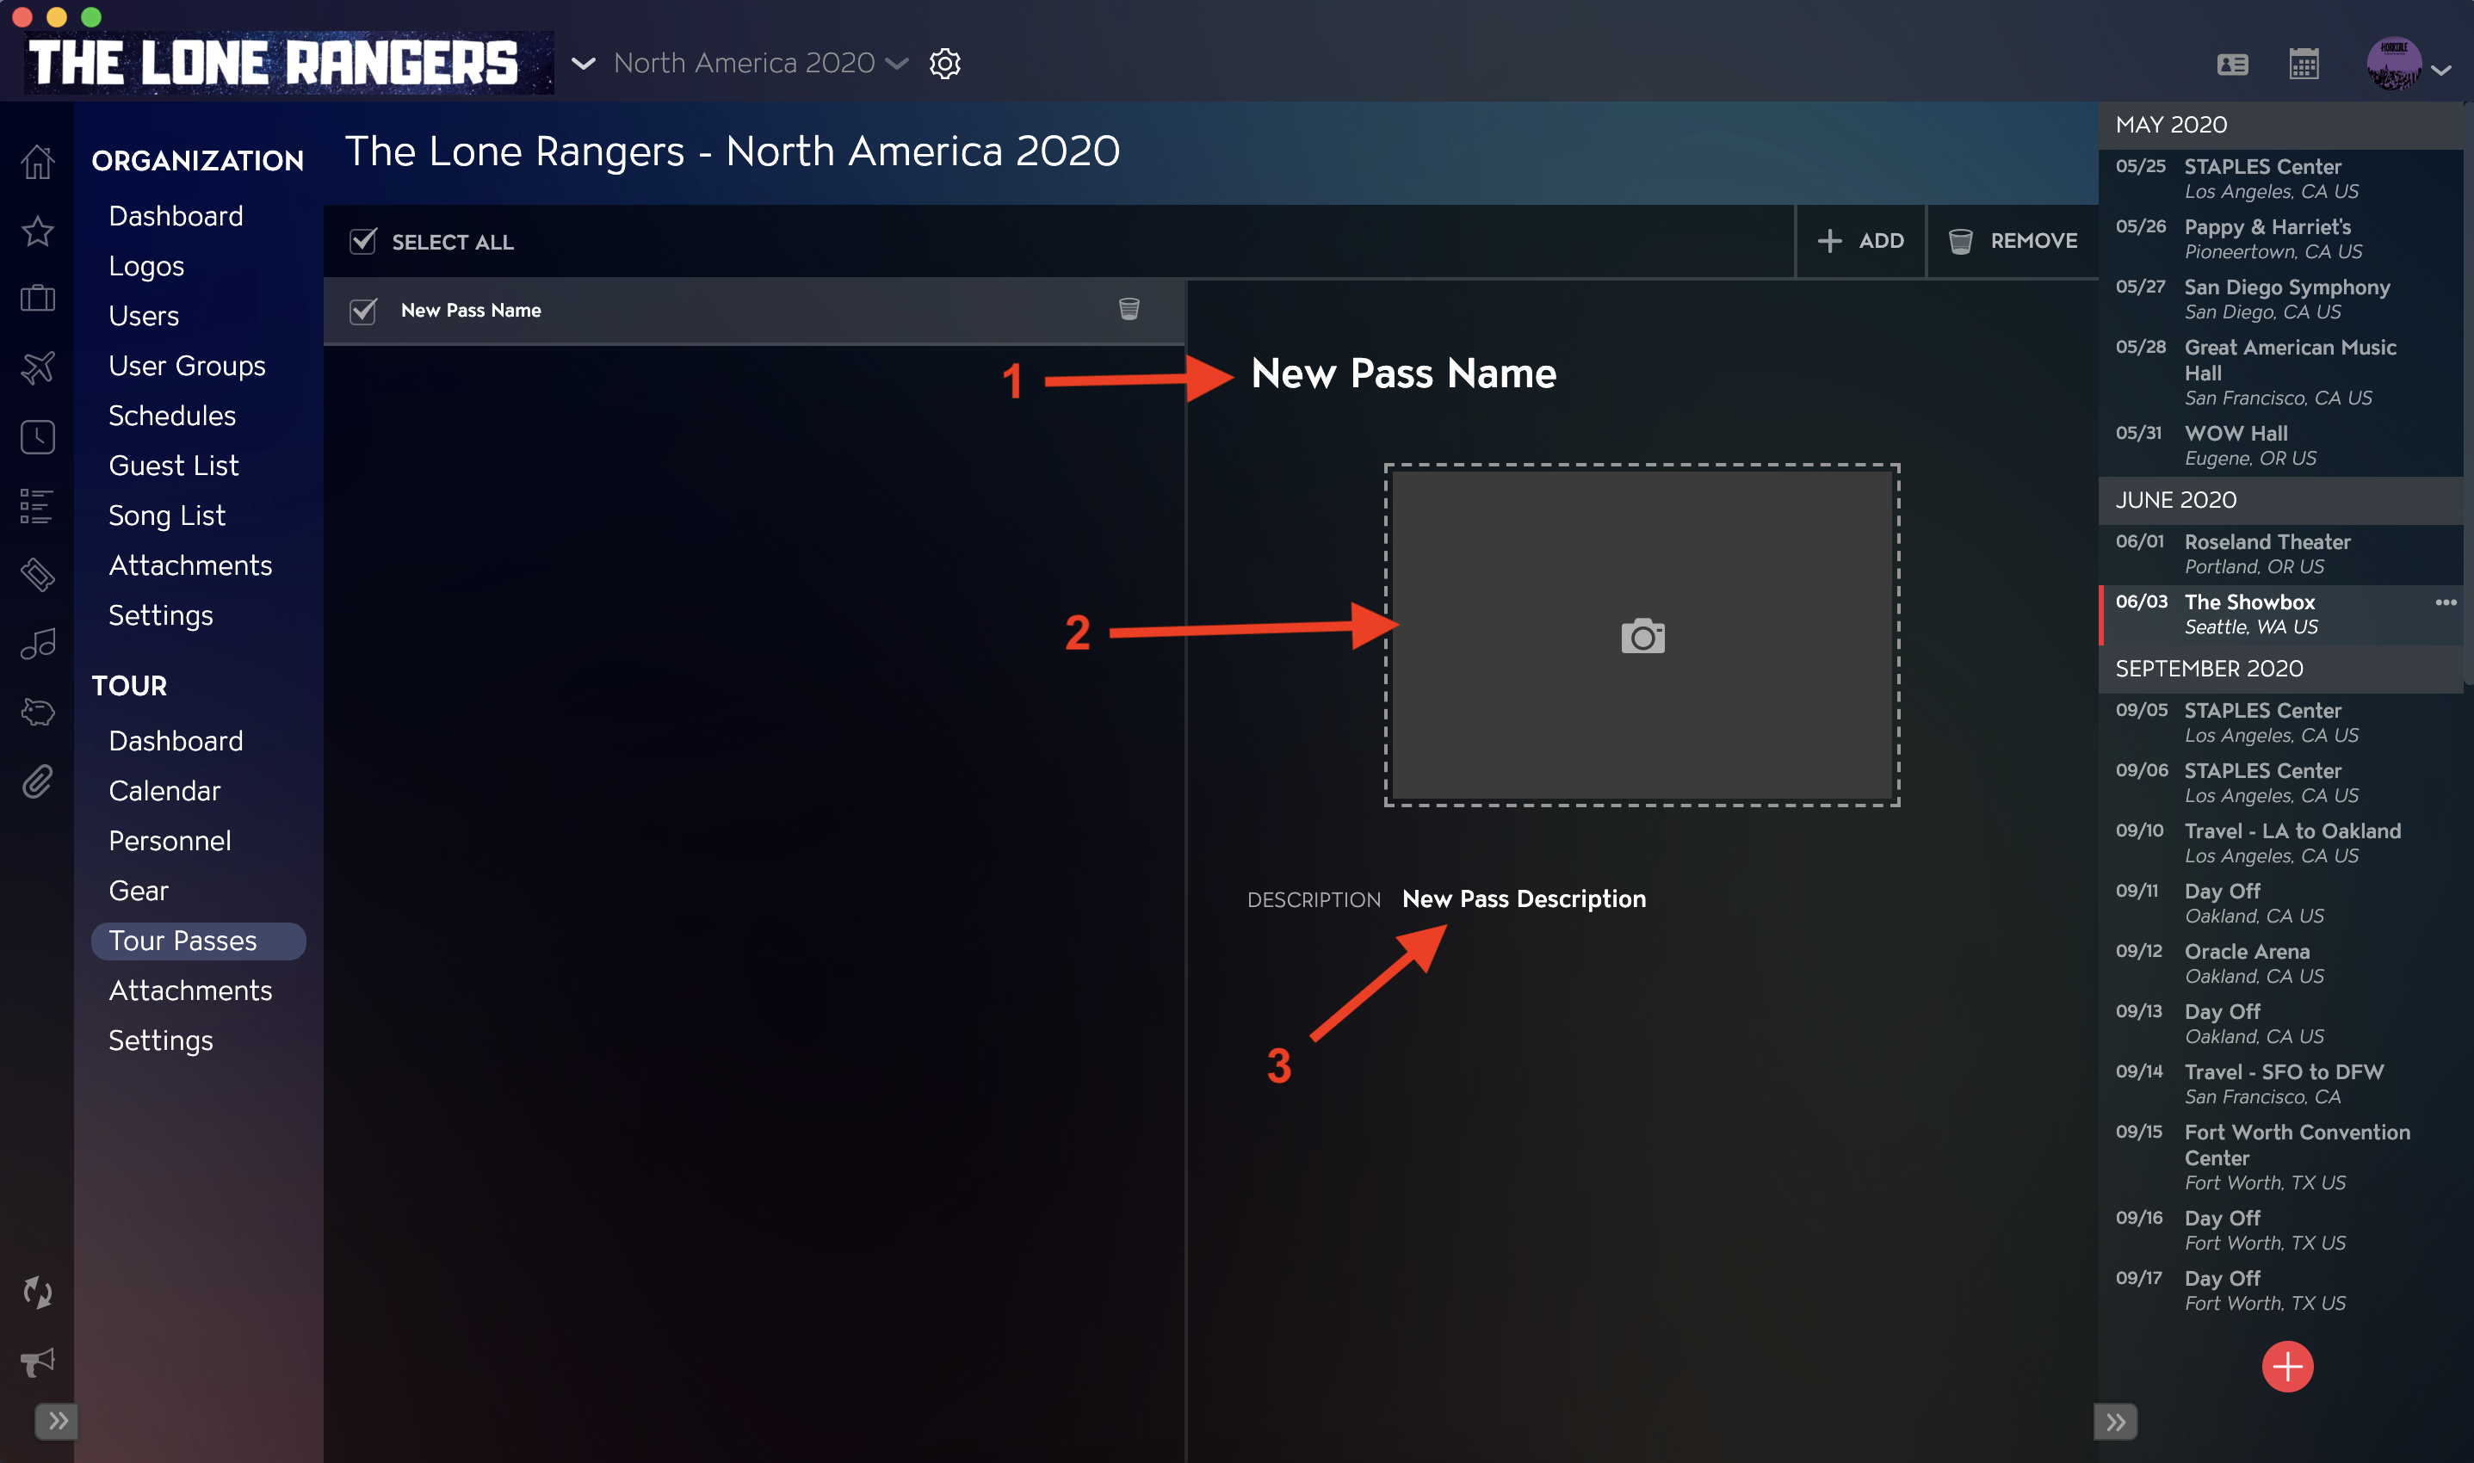Click the Gear menu item in Tour
The image size is (2474, 1463).
point(139,890)
